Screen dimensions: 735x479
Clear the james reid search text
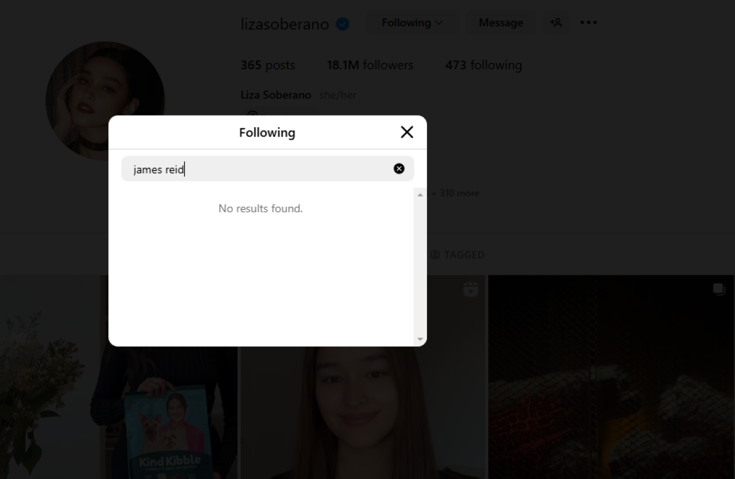click(399, 169)
